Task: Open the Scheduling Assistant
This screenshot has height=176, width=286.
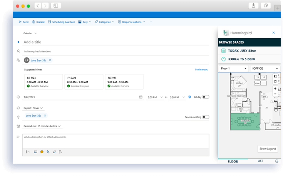Action: pos(61,22)
